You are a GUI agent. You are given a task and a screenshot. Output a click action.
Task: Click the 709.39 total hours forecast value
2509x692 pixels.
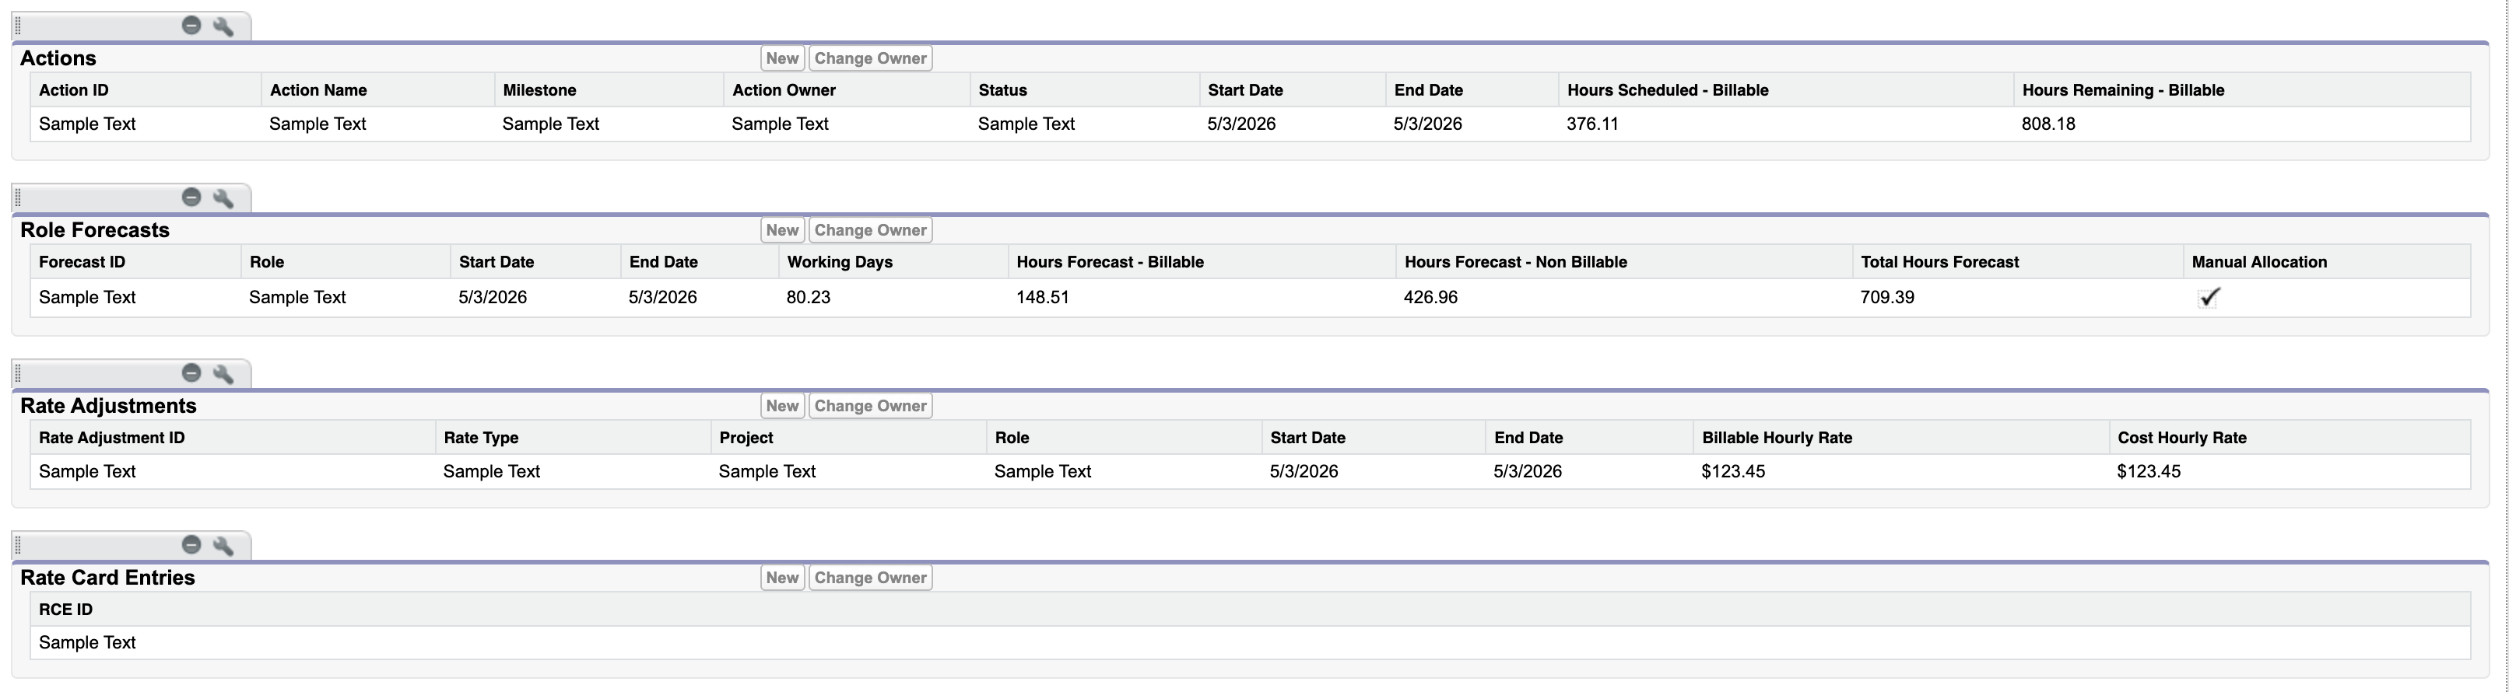(x=1888, y=297)
